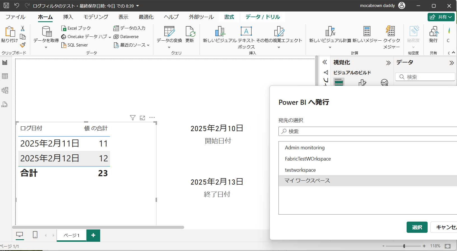Click 値 の合計 column header
Viewport: 457px width, 251px height.
[x=96, y=128]
